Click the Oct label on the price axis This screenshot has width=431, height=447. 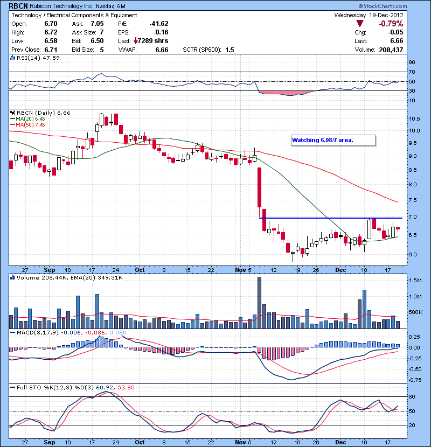tap(140, 270)
